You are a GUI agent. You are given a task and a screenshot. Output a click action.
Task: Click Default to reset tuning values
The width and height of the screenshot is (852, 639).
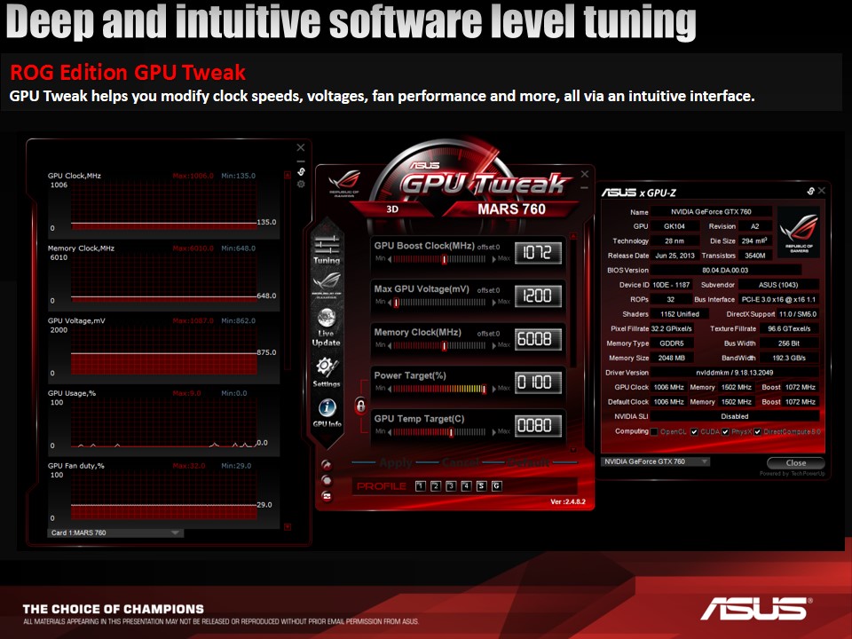click(x=527, y=463)
